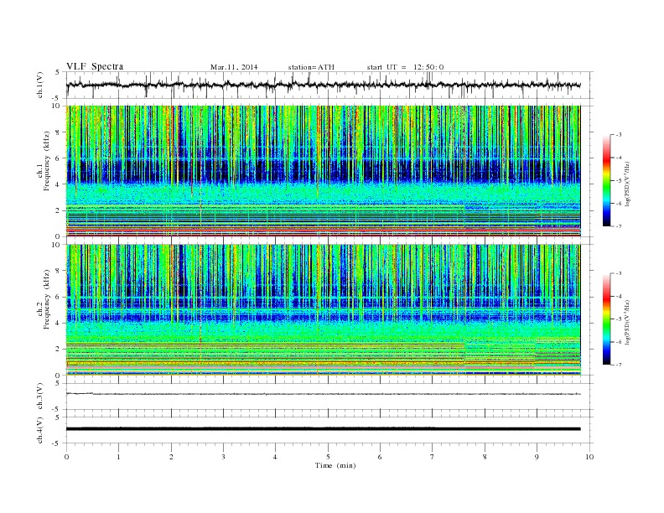664x513 pixels.
Task: Click the ch.1 spectrogram plot
Action: [324, 171]
